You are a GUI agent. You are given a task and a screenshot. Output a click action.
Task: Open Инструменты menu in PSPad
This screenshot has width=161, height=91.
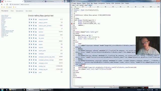click(102, 3)
